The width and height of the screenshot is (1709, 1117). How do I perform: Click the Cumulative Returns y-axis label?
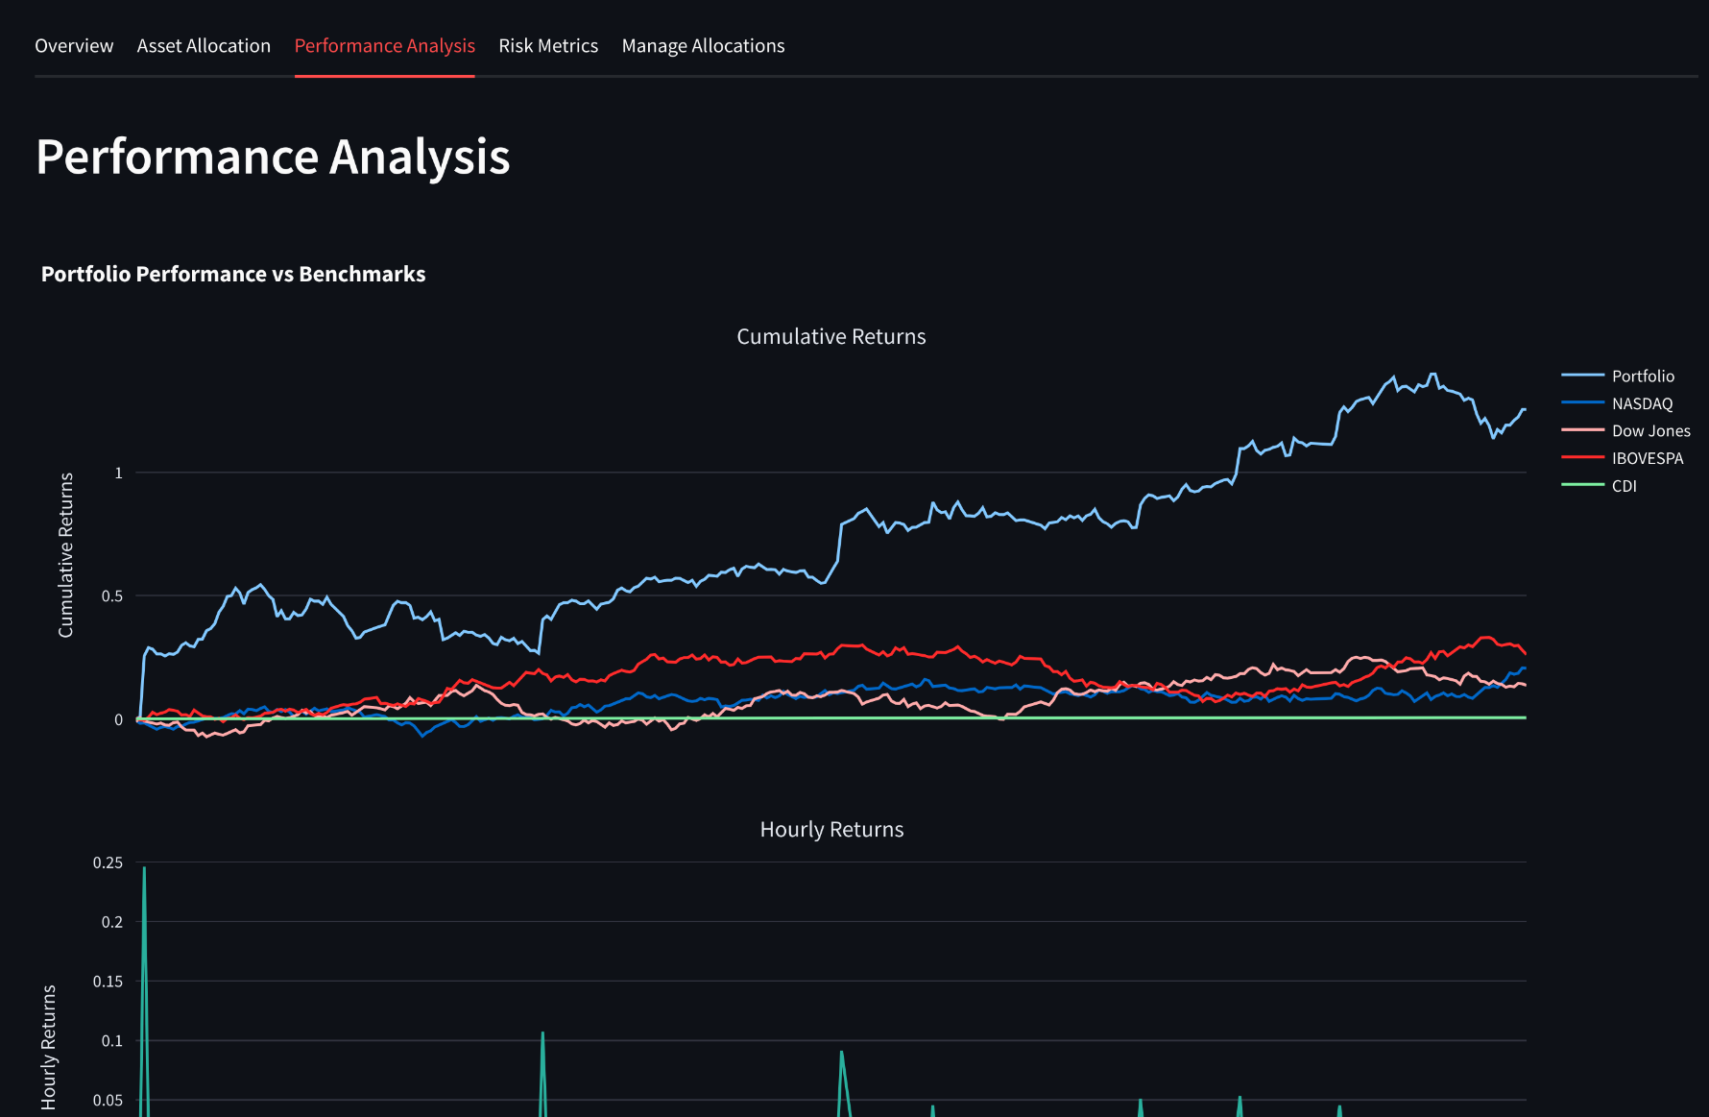65,555
